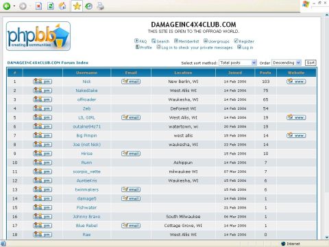Open username link Fishwater

click(x=86, y=207)
